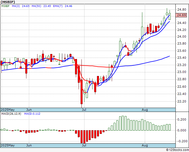The image size is (189, 152).
Task: Click the MA(3) value 24.65
Action: (26, 6)
